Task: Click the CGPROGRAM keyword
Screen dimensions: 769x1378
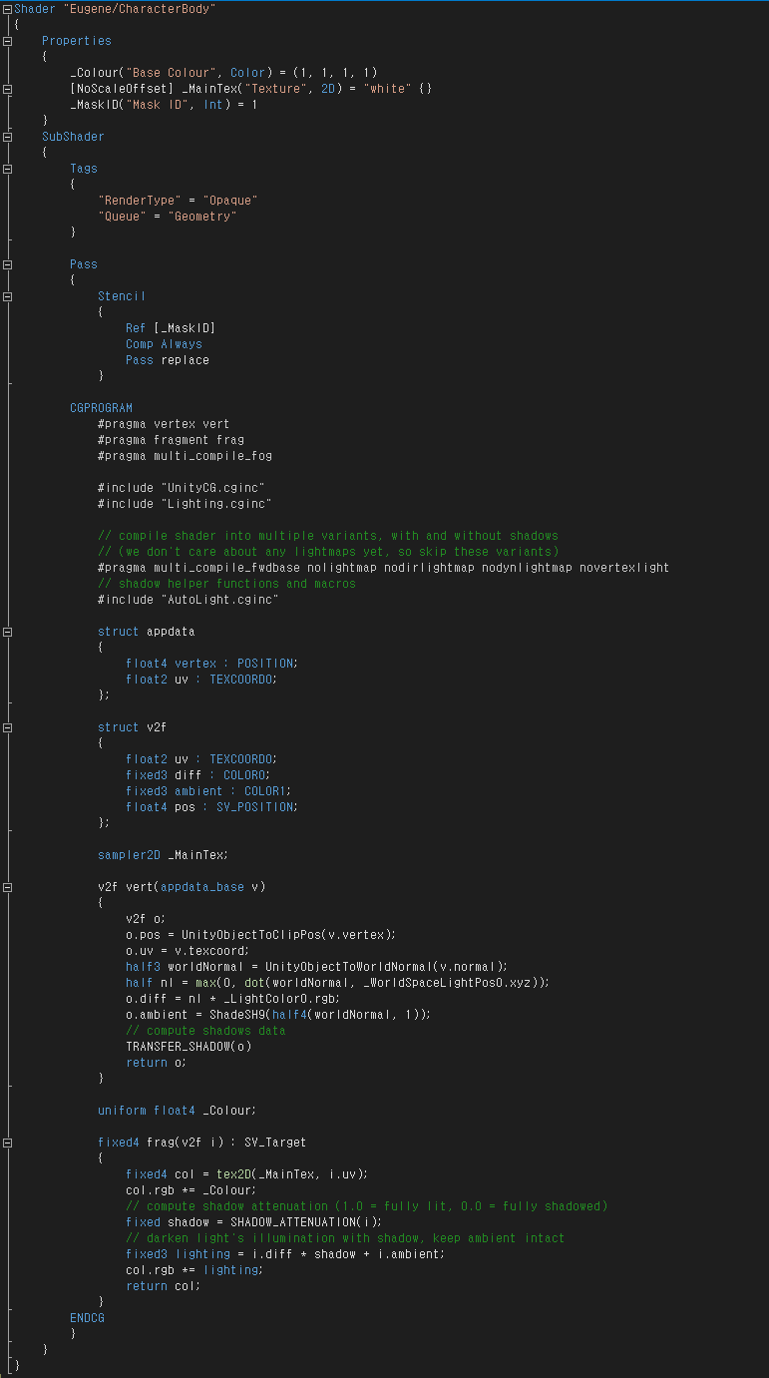Action: point(101,408)
